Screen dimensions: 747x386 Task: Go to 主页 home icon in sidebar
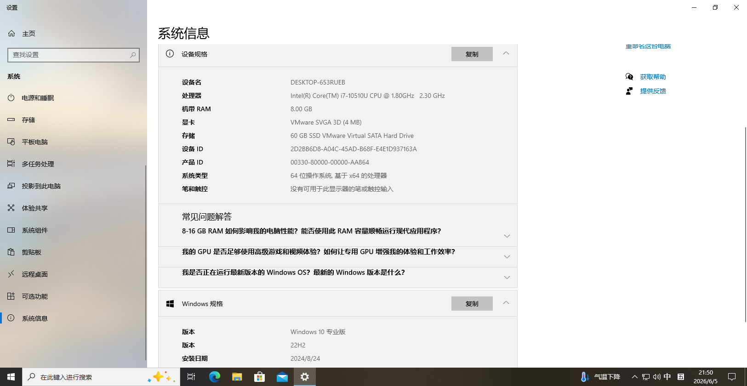tap(11, 34)
